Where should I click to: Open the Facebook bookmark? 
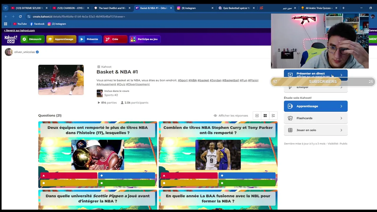point(37,24)
